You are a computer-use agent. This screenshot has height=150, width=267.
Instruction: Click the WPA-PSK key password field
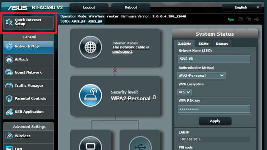(214, 109)
